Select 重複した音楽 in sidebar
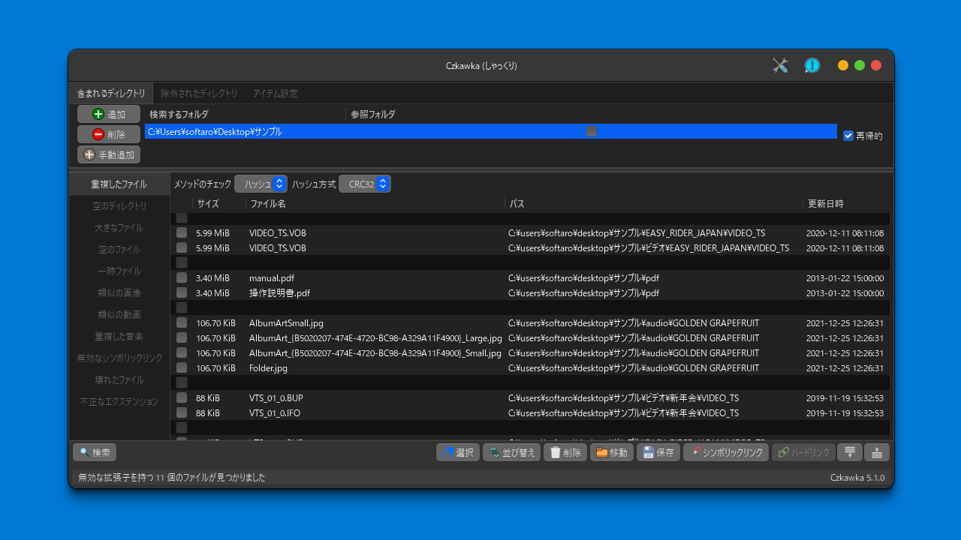This screenshot has height=540, width=961. pos(119,336)
